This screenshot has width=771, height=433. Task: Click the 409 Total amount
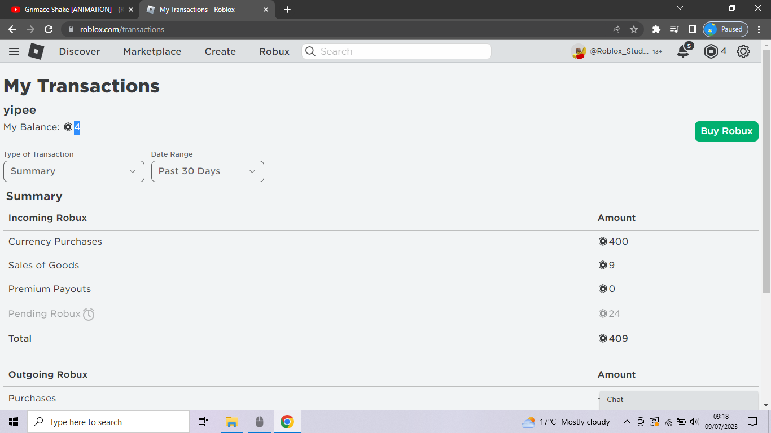pos(614,339)
